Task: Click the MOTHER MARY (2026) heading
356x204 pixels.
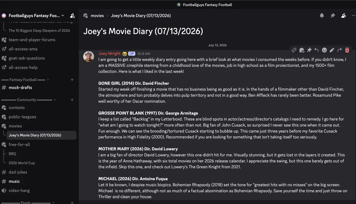Action: point(138,149)
